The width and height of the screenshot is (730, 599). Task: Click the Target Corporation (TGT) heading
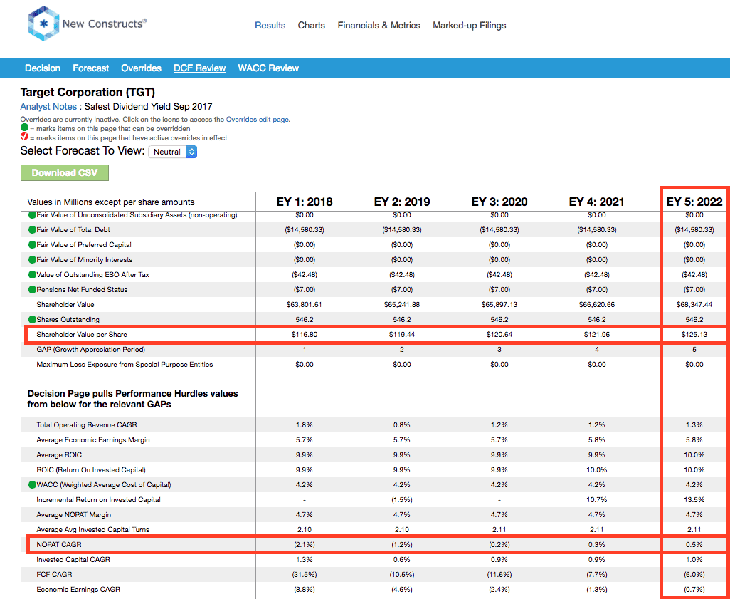point(88,93)
